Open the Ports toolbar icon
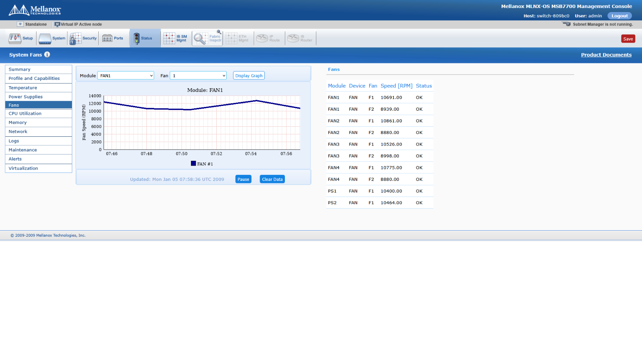Image resolution: width=642 pixels, height=361 pixels. coord(107,39)
